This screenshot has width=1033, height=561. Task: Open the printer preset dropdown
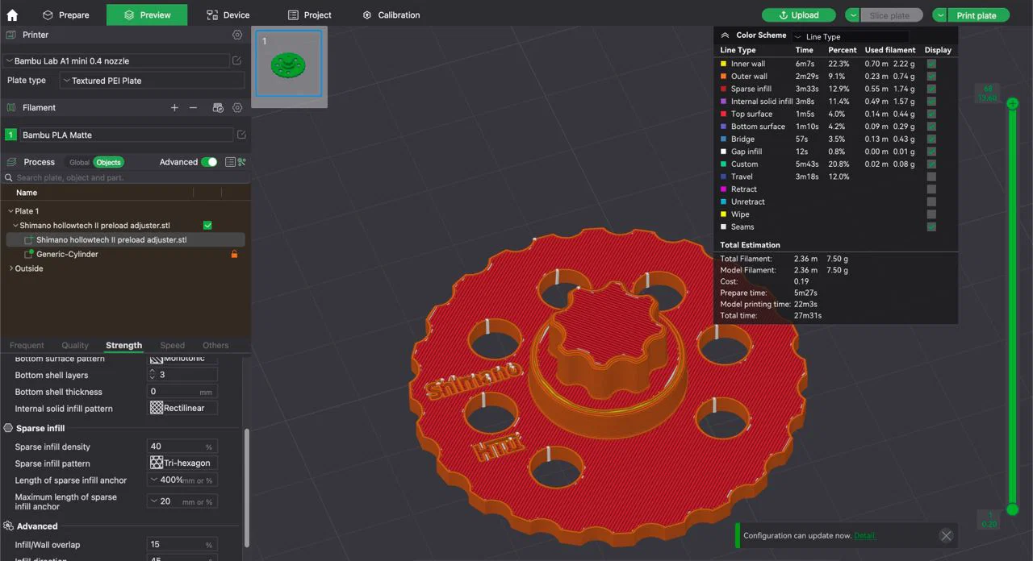click(117, 60)
